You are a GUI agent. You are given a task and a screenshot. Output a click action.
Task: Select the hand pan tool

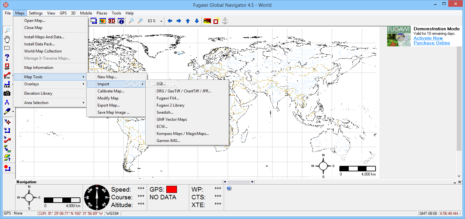pos(7,39)
